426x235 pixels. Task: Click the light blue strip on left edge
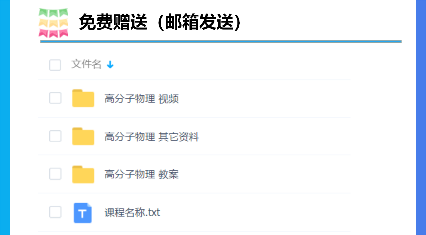(x=5, y=117)
